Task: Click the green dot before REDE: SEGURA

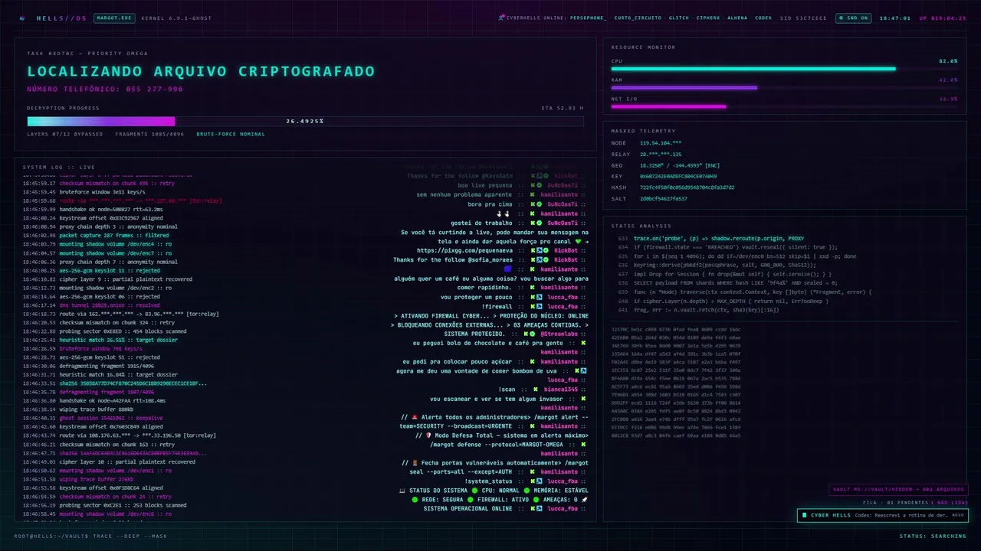Action: point(415,499)
